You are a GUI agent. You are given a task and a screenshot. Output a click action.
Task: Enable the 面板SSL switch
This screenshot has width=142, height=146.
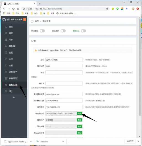pyautogui.click(x=83, y=31)
